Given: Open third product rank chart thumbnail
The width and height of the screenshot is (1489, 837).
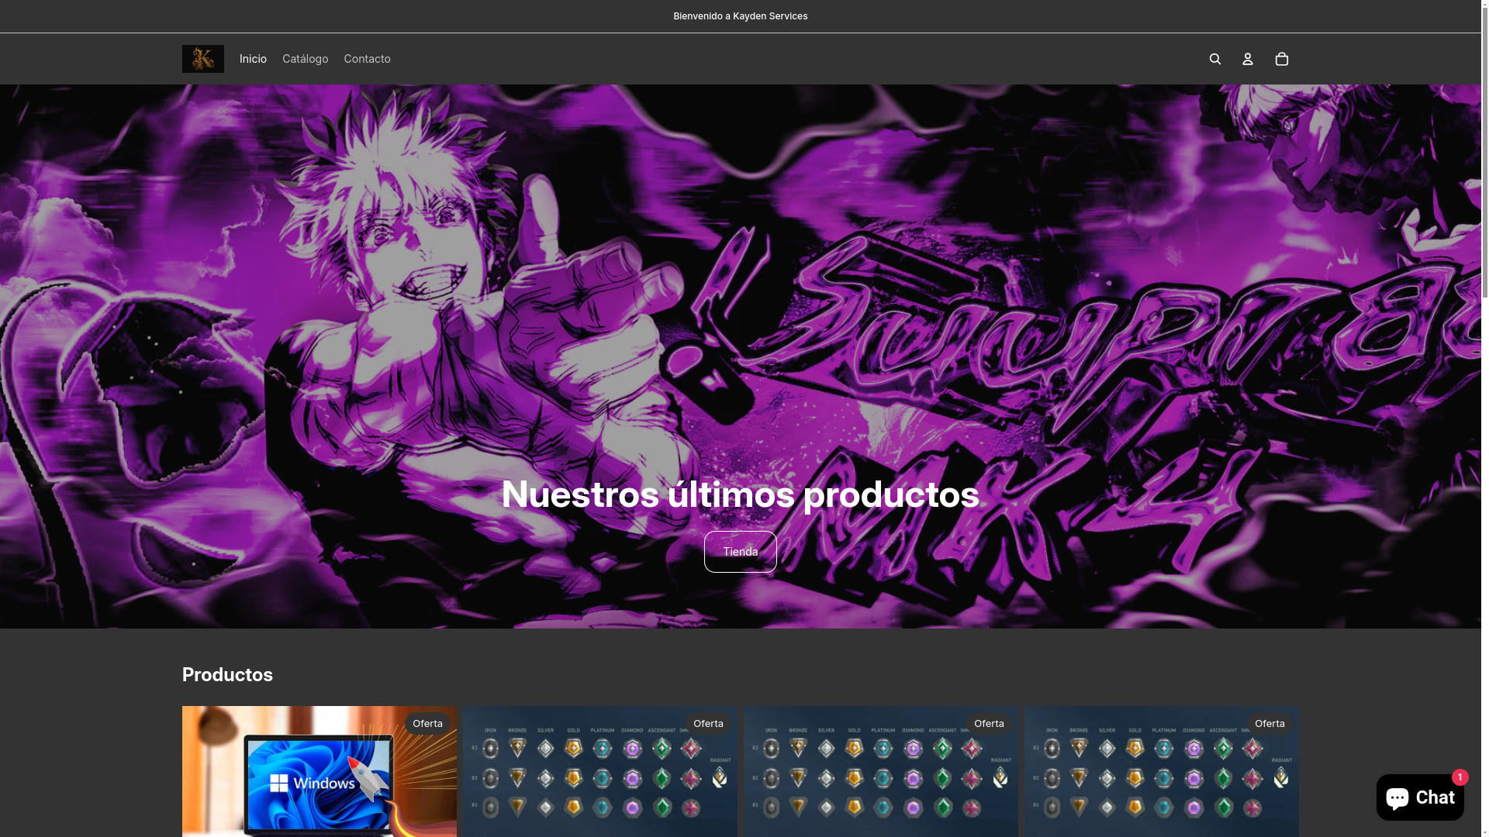Looking at the screenshot, I should [881, 772].
